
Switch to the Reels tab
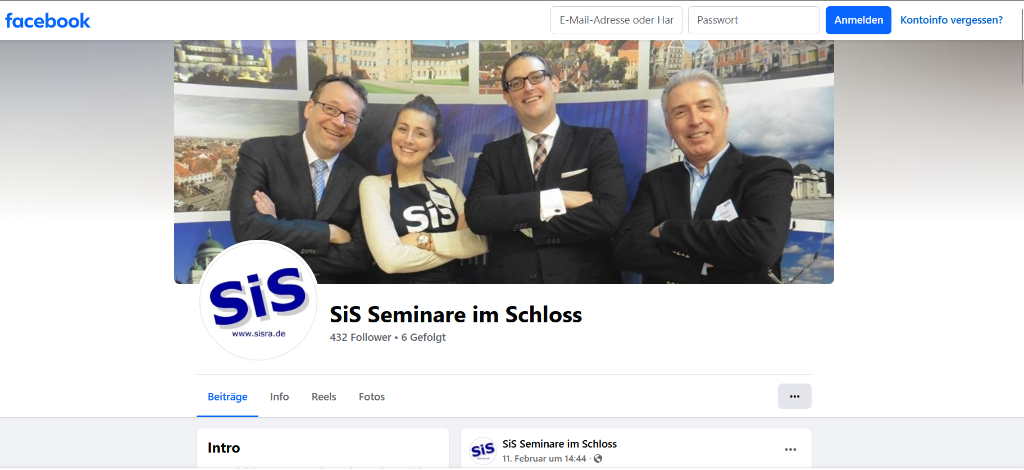click(324, 397)
